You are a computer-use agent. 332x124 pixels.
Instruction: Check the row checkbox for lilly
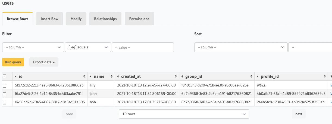point(4,85)
